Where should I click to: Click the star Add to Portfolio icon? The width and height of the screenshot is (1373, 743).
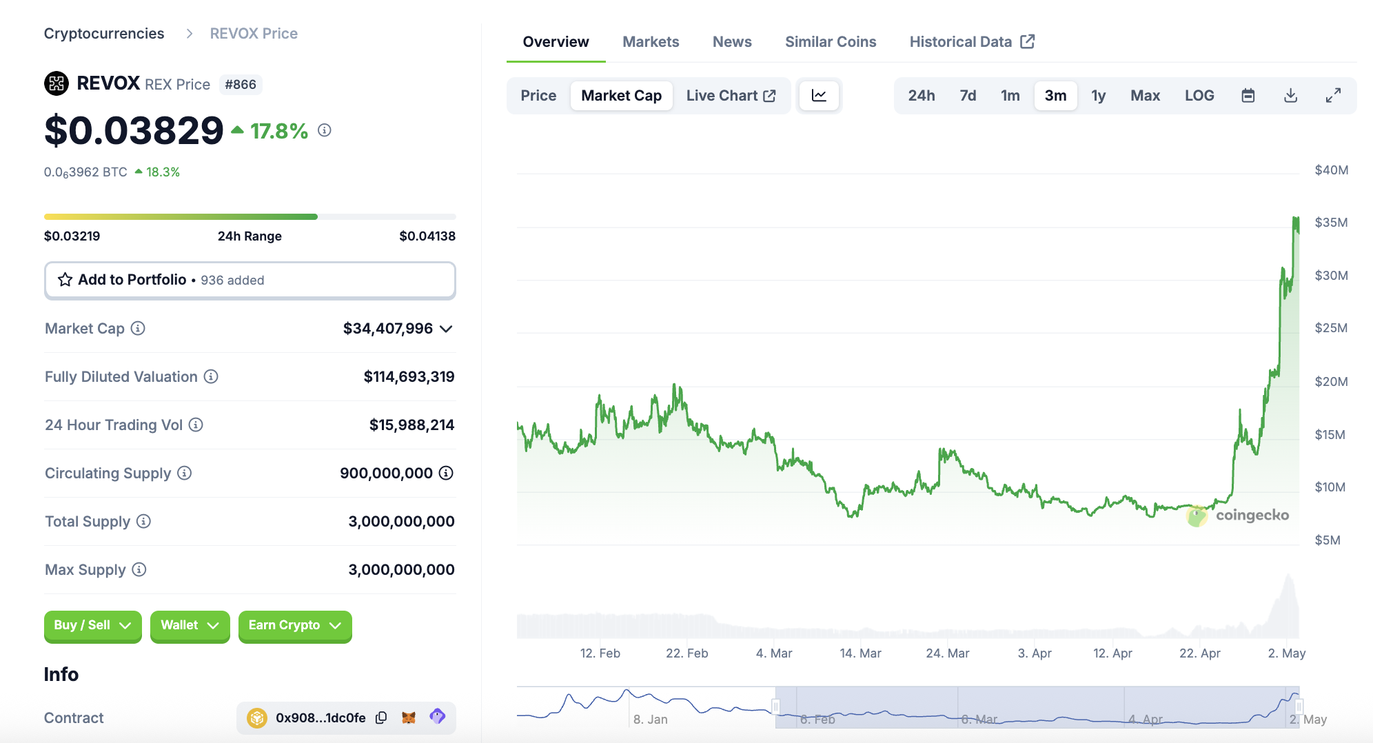(x=65, y=280)
